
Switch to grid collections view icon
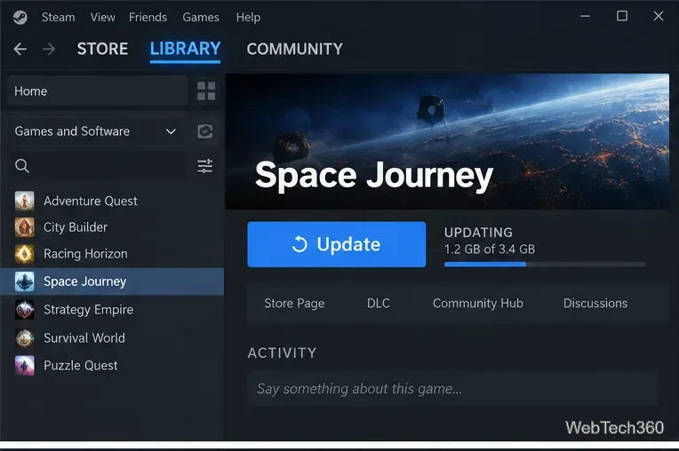click(206, 91)
